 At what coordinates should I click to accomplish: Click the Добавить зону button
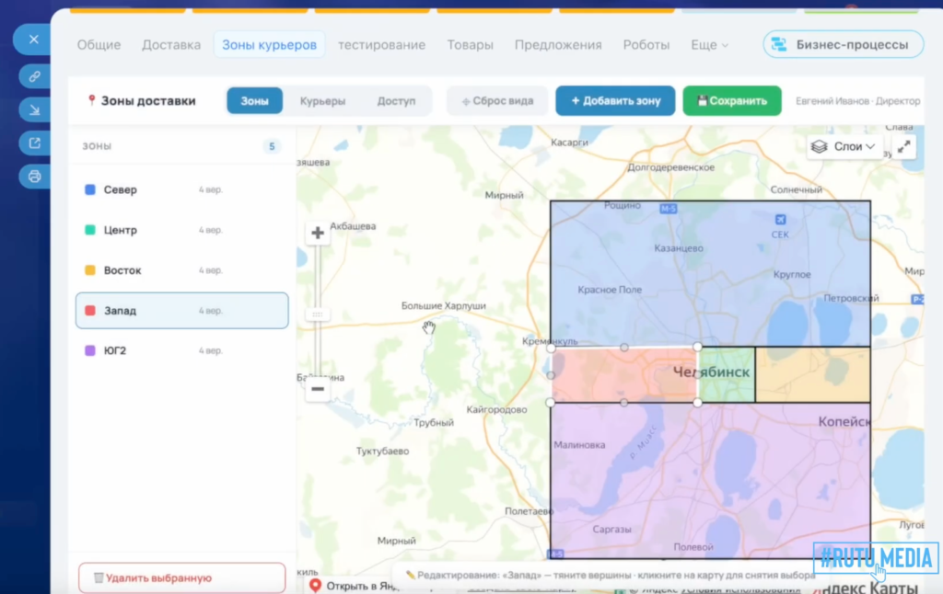coord(615,101)
